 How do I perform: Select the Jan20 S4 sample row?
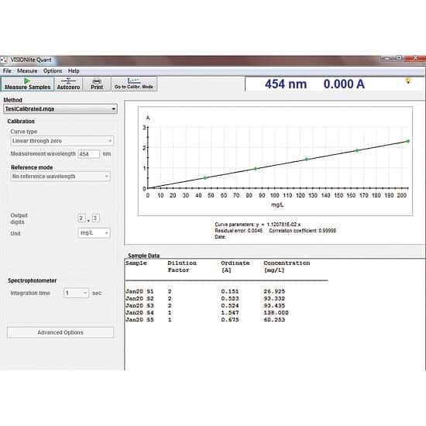[x=207, y=313]
